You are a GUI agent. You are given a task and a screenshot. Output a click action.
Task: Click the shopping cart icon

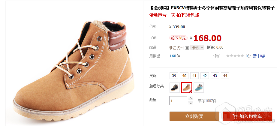235,116
